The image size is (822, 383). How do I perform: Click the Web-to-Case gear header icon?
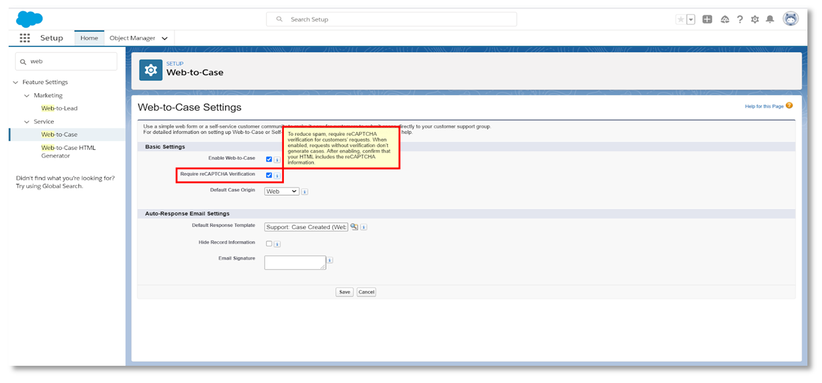151,70
